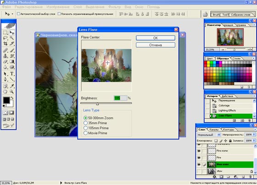257x185 pixels.
Task: Choose the Gradient tool
Action: (x=11, y=62)
